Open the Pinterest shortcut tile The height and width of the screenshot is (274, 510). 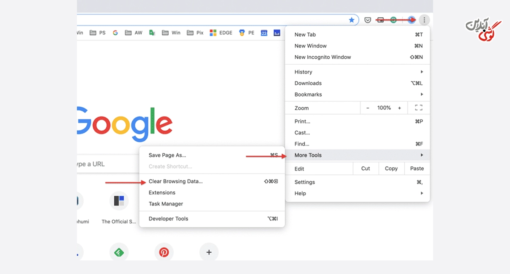tap(164, 252)
